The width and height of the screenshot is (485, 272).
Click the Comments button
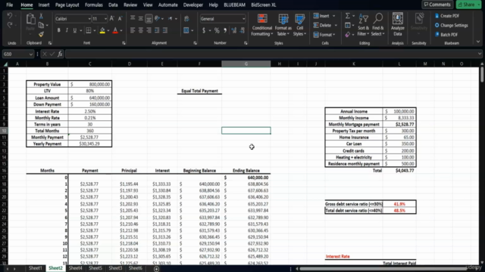tap(437, 5)
